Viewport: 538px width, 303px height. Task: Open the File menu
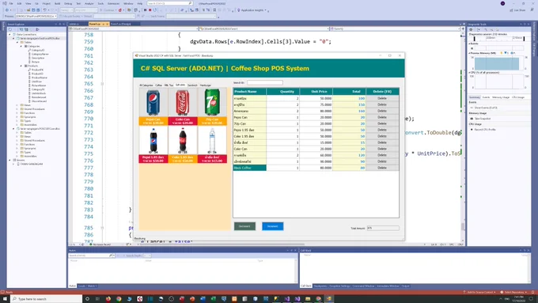11,3
